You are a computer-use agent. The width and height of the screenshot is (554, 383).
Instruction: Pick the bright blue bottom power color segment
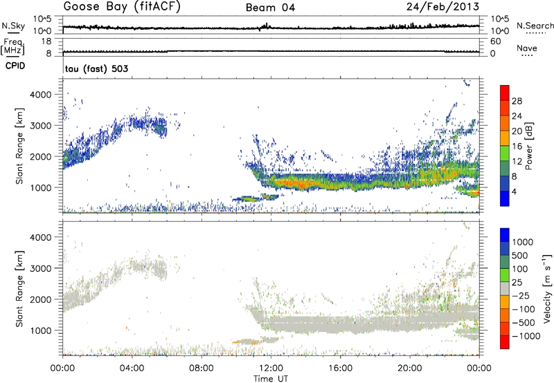(x=505, y=198)
